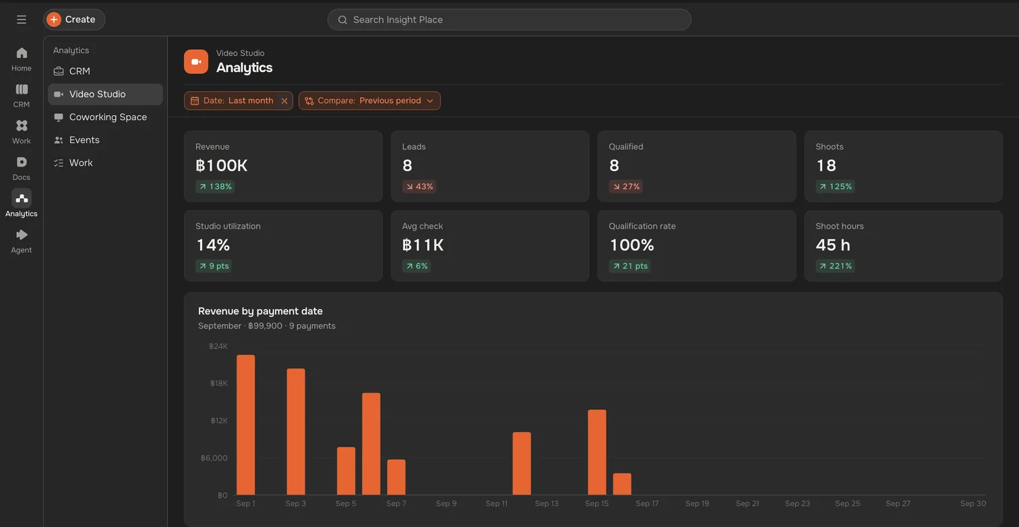Click the Revenue ฿100K card
Viewport: 1019px width, 527px height.
pyautogui.click(x=283, y=166)
